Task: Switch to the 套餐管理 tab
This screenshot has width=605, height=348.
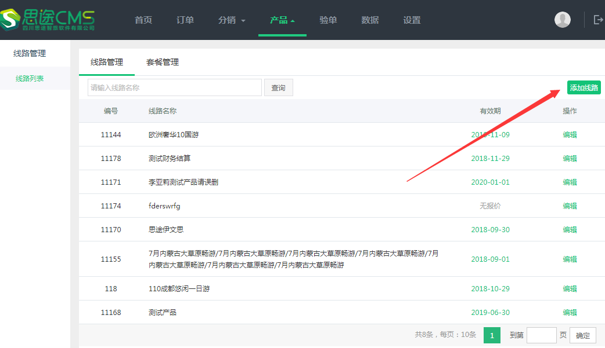Action: (163, 63)
